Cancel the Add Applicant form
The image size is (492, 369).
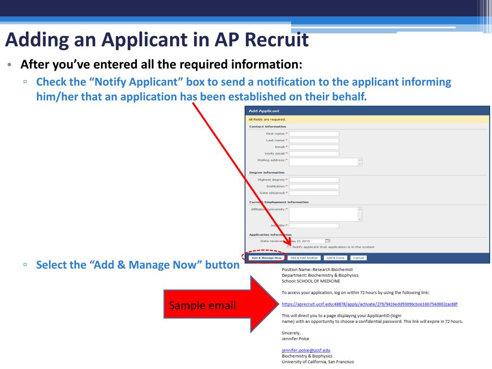358,258
